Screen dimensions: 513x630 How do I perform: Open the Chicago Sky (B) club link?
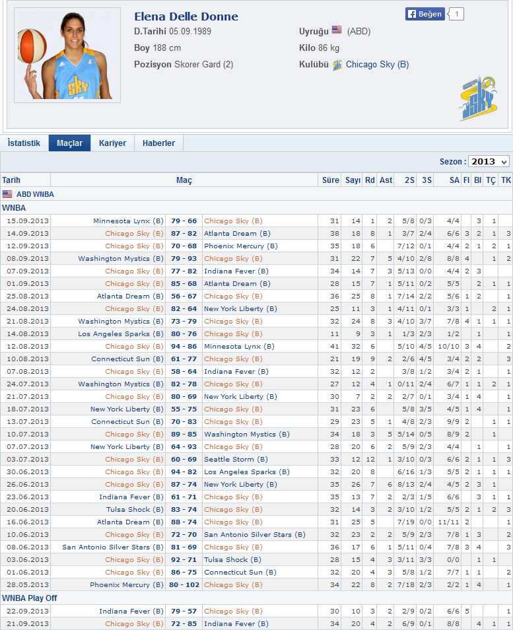pos(377,64)
